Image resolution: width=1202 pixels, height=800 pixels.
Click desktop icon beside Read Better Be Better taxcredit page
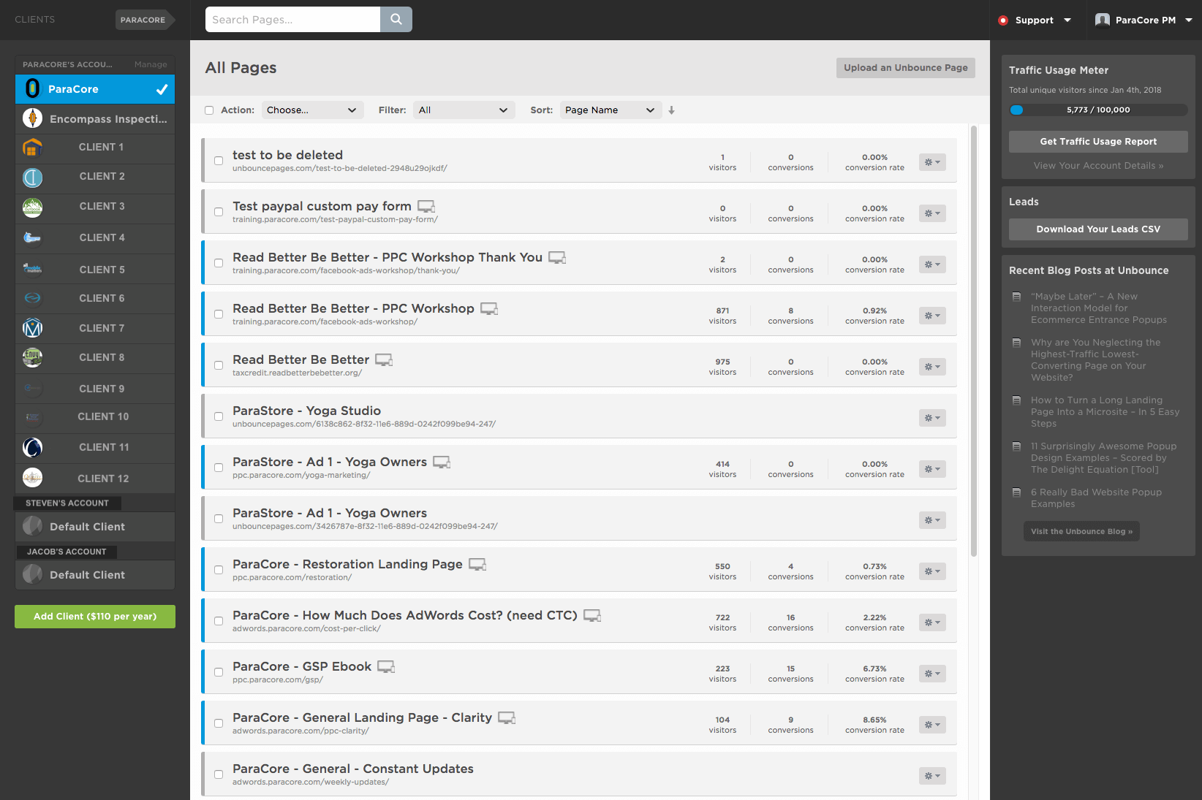[384, 360]
